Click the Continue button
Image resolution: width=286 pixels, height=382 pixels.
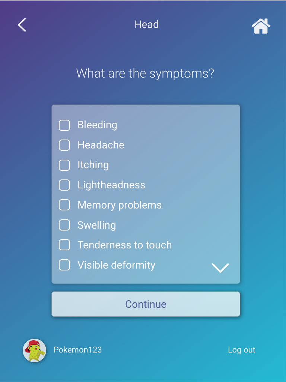click(146, 304)
